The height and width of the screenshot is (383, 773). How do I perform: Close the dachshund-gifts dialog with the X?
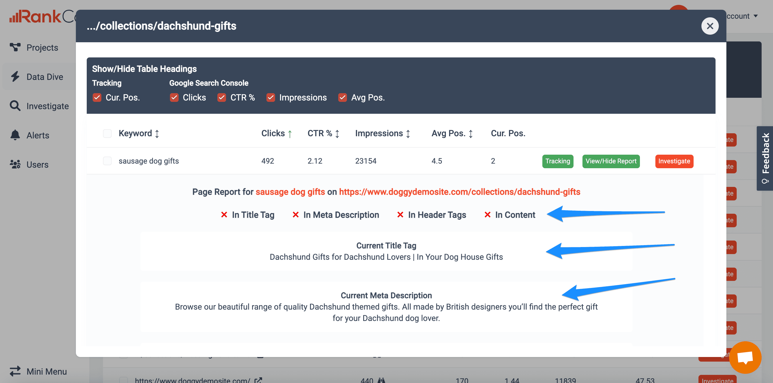tap(710, 26)
